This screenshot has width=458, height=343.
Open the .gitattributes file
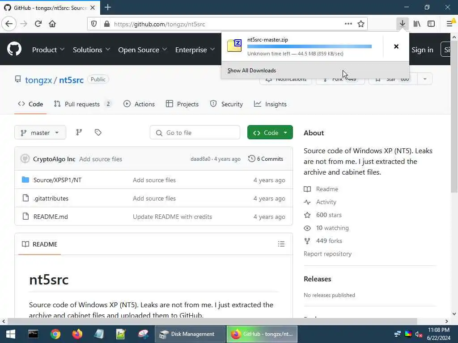click(51, 198)
